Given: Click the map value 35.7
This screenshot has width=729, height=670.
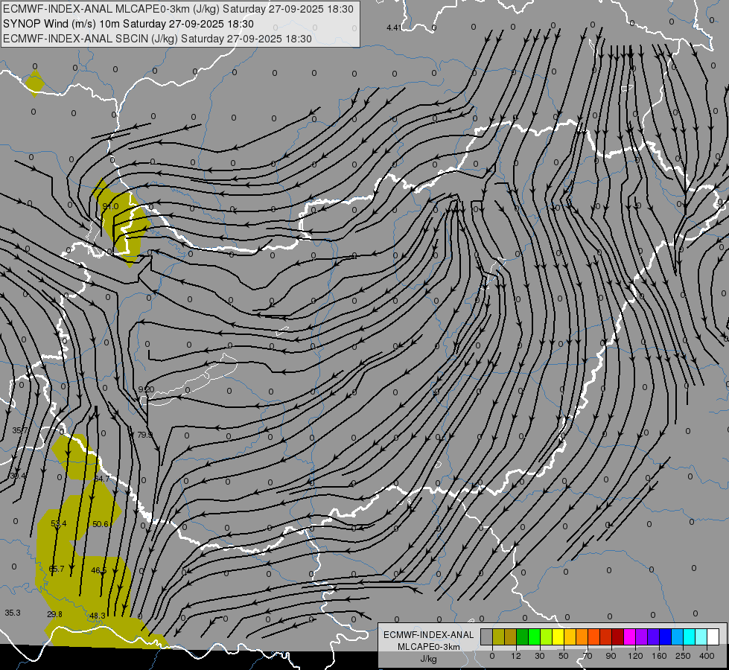Looking at the screenshot, I should 19,430.
